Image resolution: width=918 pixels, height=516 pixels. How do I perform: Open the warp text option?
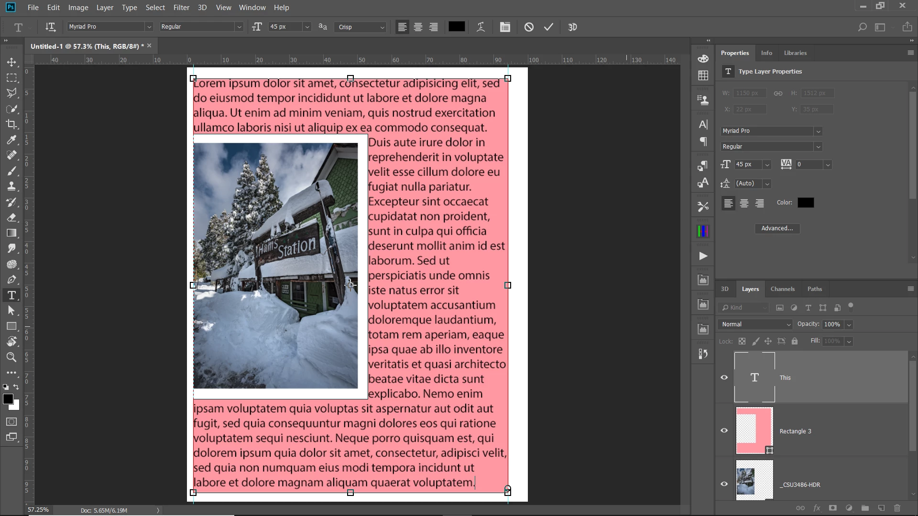click(481, 27)
